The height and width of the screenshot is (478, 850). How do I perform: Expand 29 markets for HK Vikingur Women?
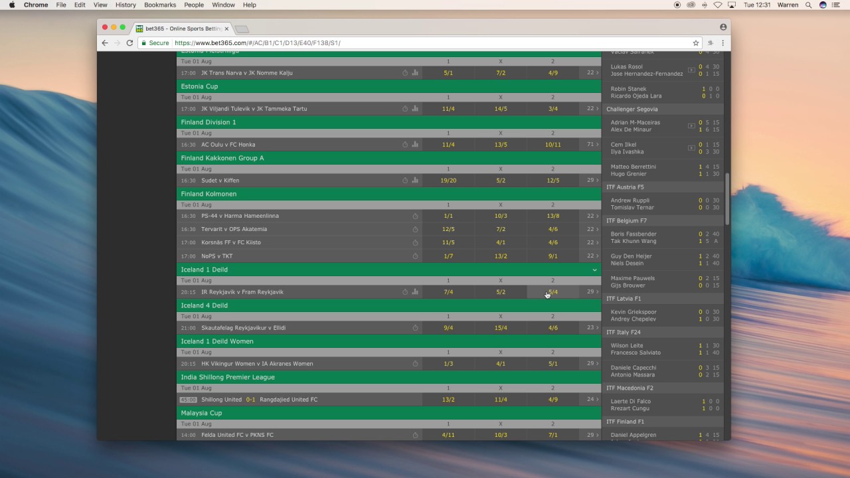tap(592, 364)
